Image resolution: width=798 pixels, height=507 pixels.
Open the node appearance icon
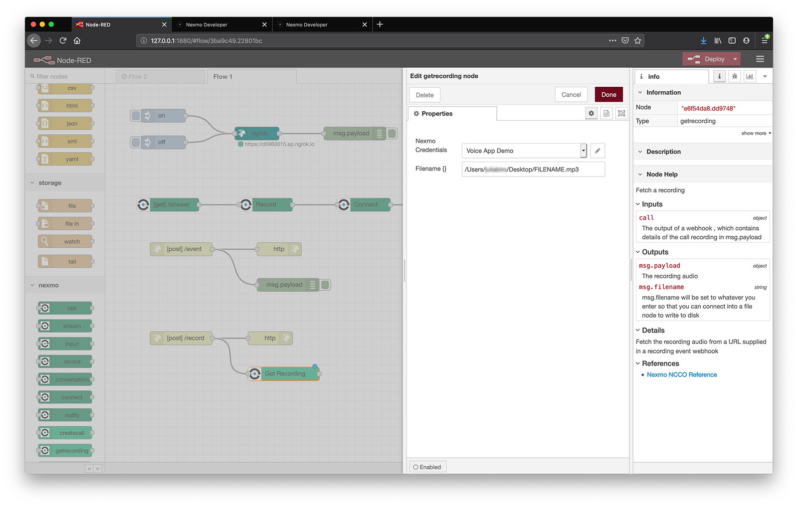point(621,113)
